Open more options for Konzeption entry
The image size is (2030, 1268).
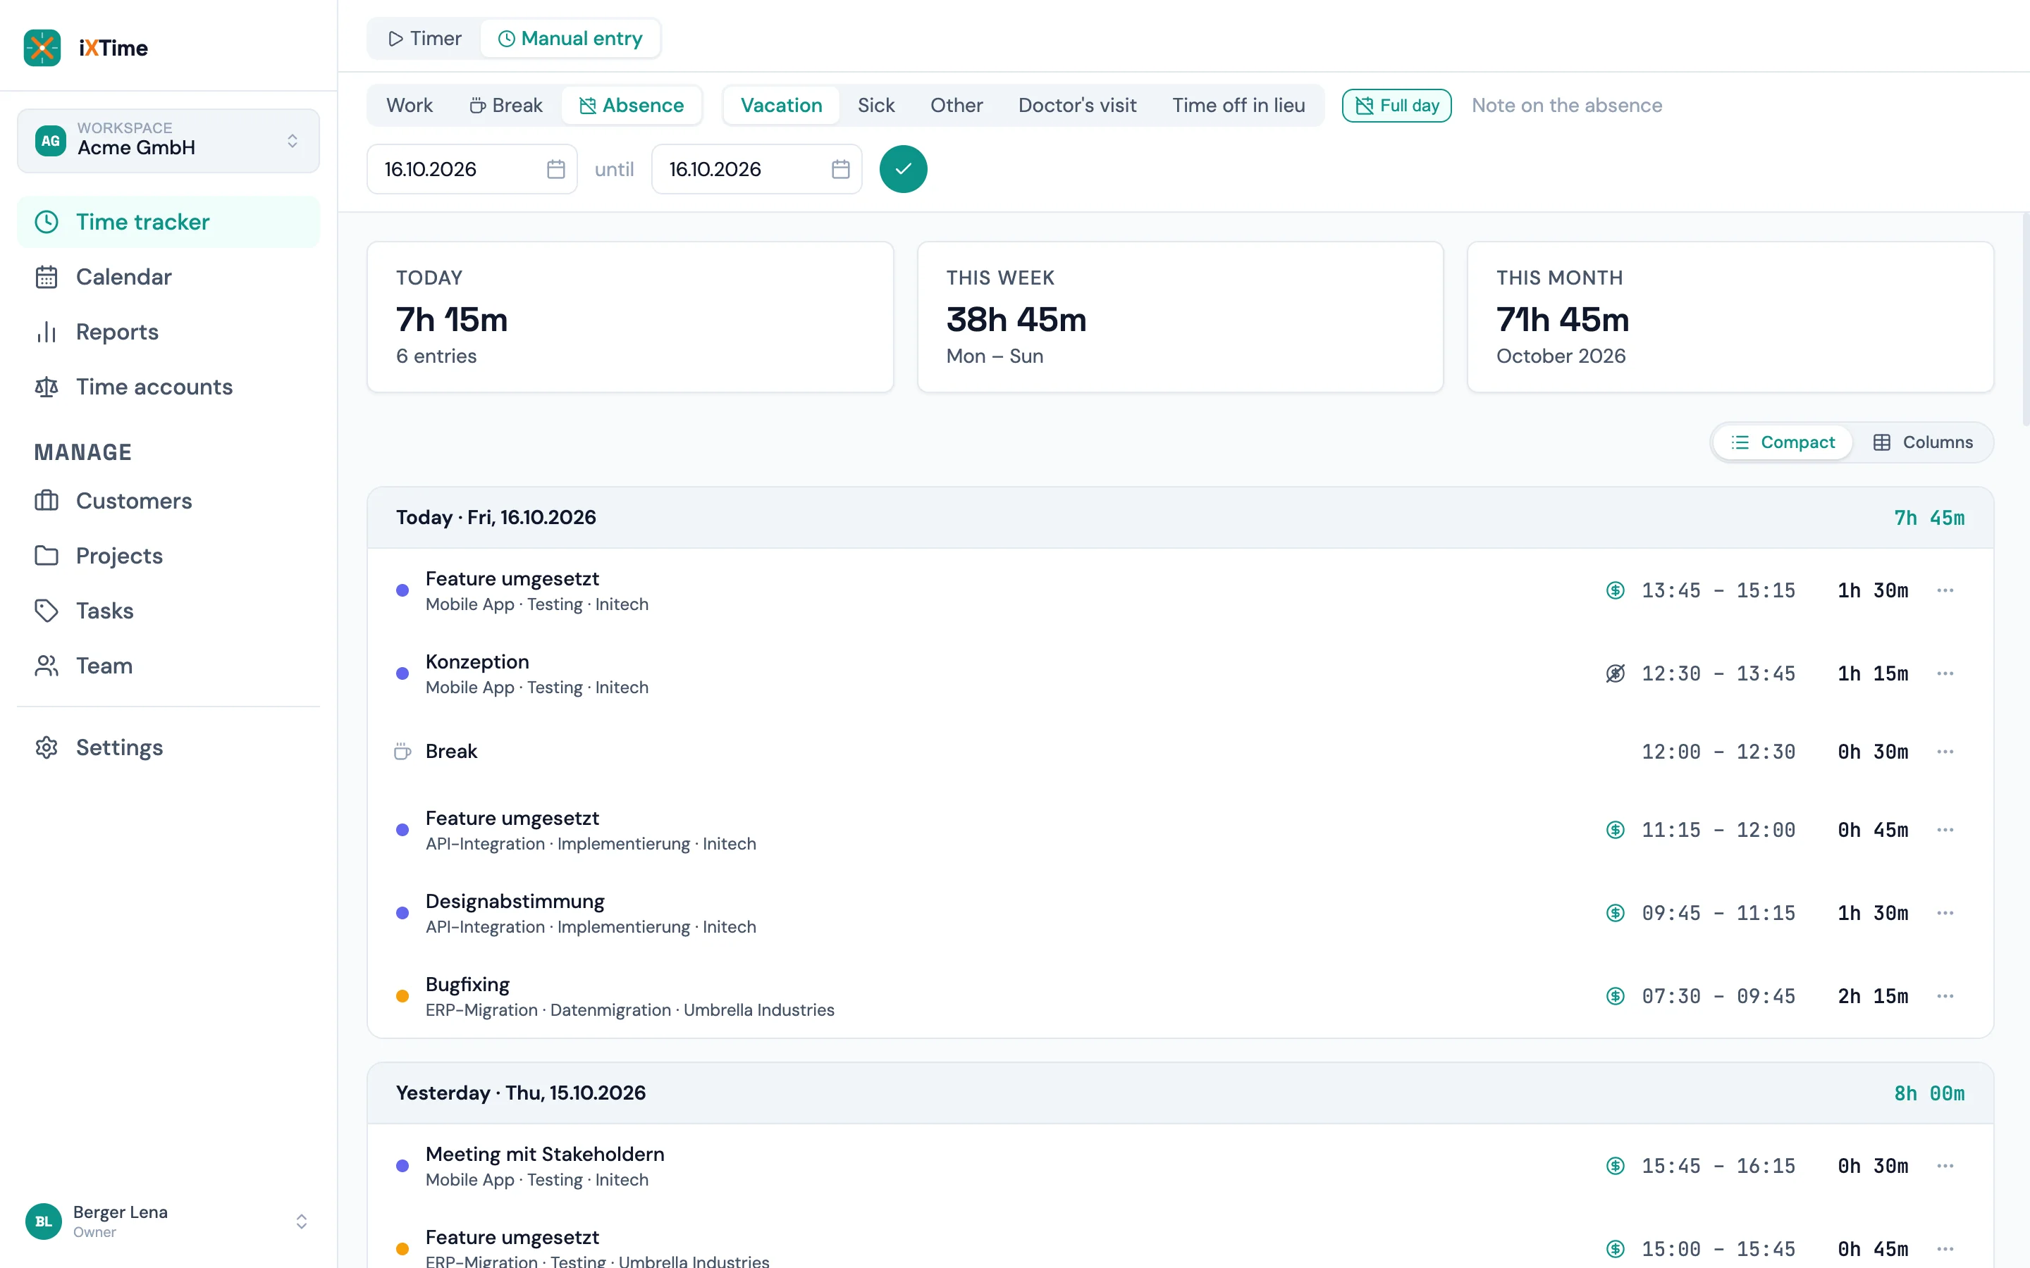tap(1945, 673)
